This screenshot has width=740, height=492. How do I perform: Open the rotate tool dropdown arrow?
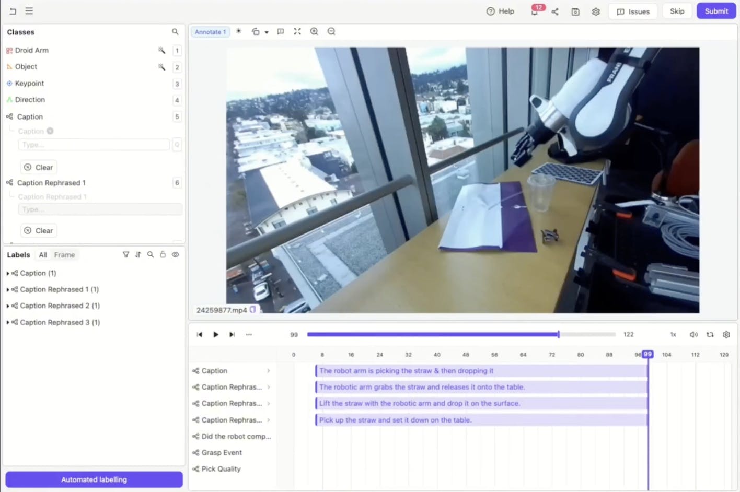pyautogui.click(x=266, y=31)
